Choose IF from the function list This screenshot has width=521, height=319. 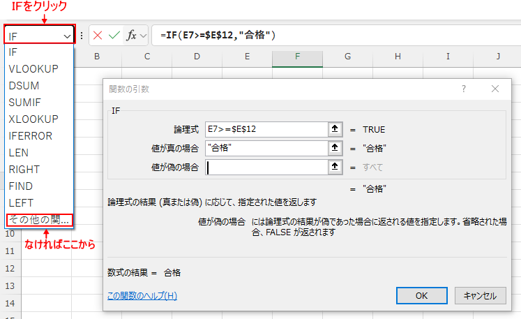pyautogui.click(x=39, y=52)
